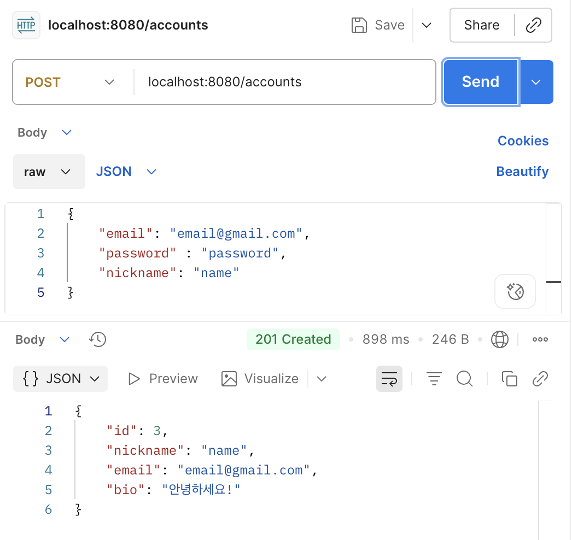
Task: Click the AI assistant icon in request editor
Action: coord(515,291)
